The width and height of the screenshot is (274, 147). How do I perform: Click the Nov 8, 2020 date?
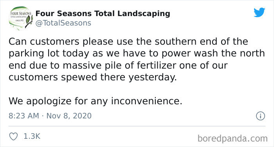69,116
